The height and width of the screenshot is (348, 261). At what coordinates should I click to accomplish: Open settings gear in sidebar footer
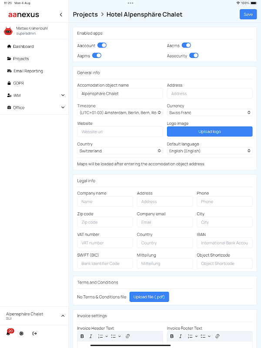click(x=21, y=333)
